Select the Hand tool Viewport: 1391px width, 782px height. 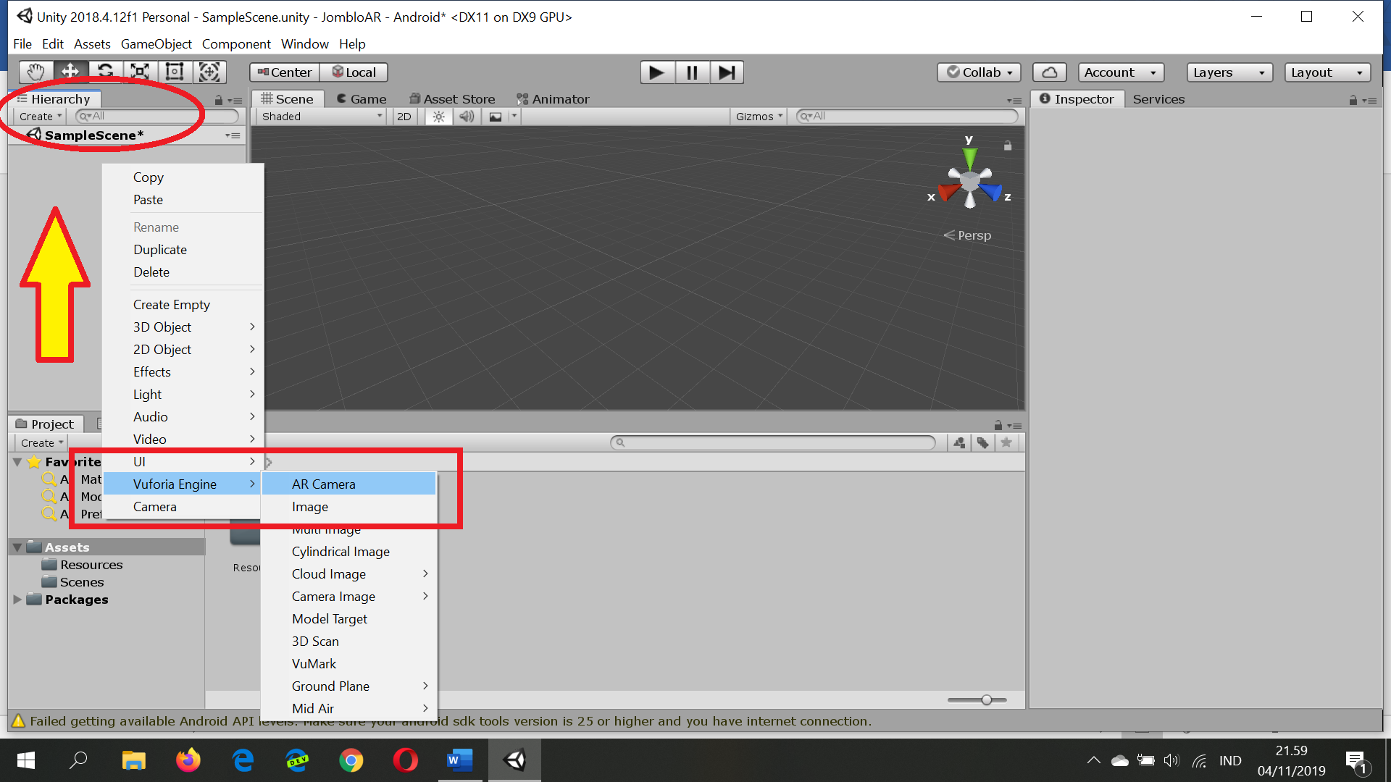point(35,72)
